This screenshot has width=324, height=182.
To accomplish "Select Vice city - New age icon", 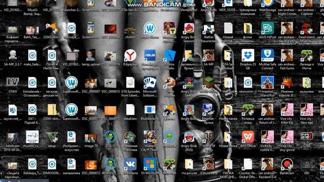I will coord(306,110).
